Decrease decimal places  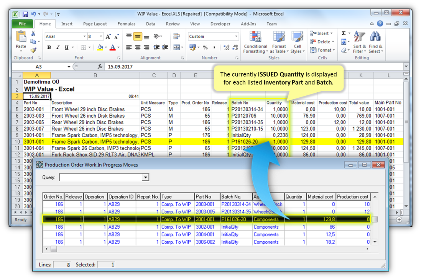235,47
